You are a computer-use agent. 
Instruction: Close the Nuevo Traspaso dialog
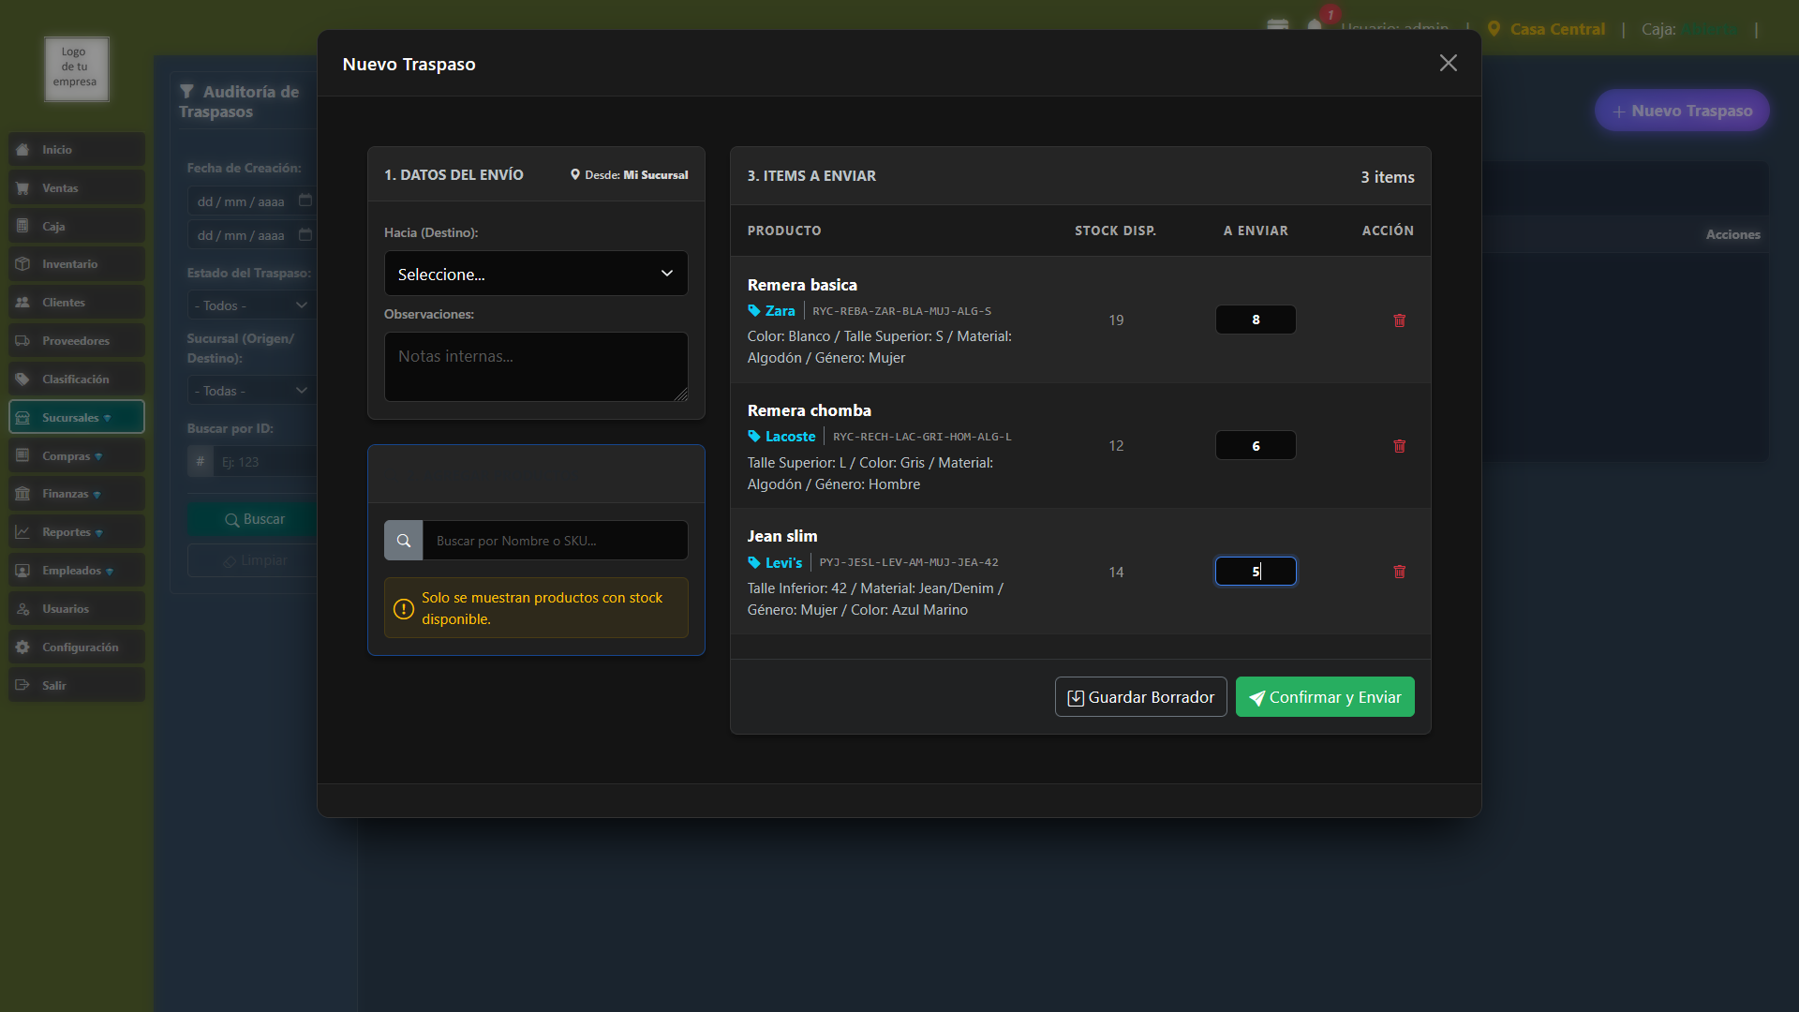point(1448,63)
